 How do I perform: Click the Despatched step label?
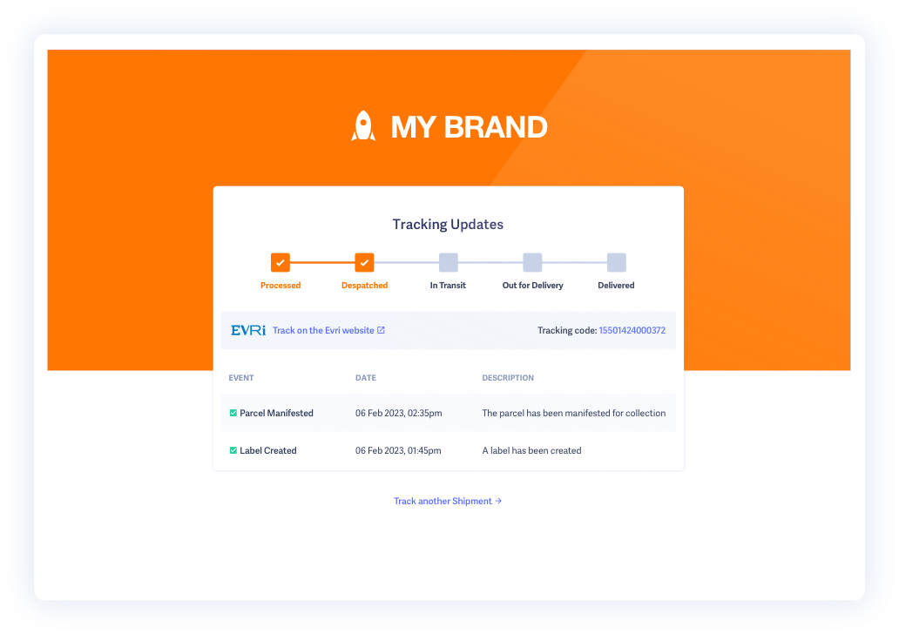365,286
